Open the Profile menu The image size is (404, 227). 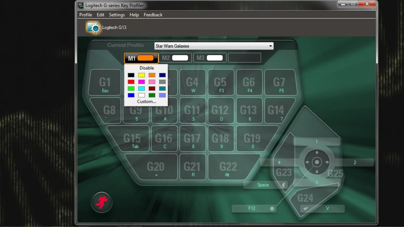tap(86, 15)
